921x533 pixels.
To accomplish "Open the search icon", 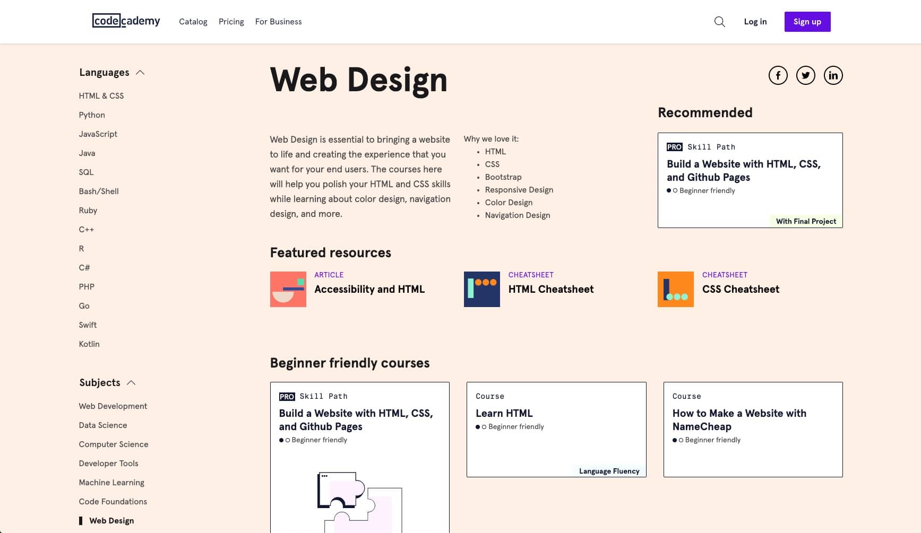I will click(719, 22).
